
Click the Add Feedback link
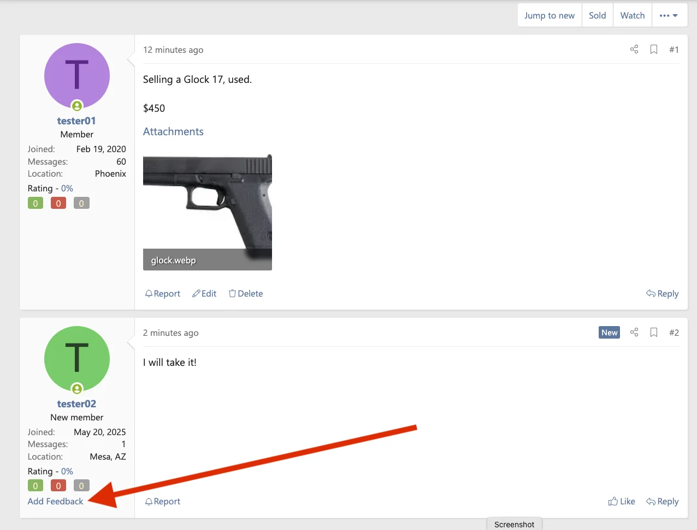point(56,502)
